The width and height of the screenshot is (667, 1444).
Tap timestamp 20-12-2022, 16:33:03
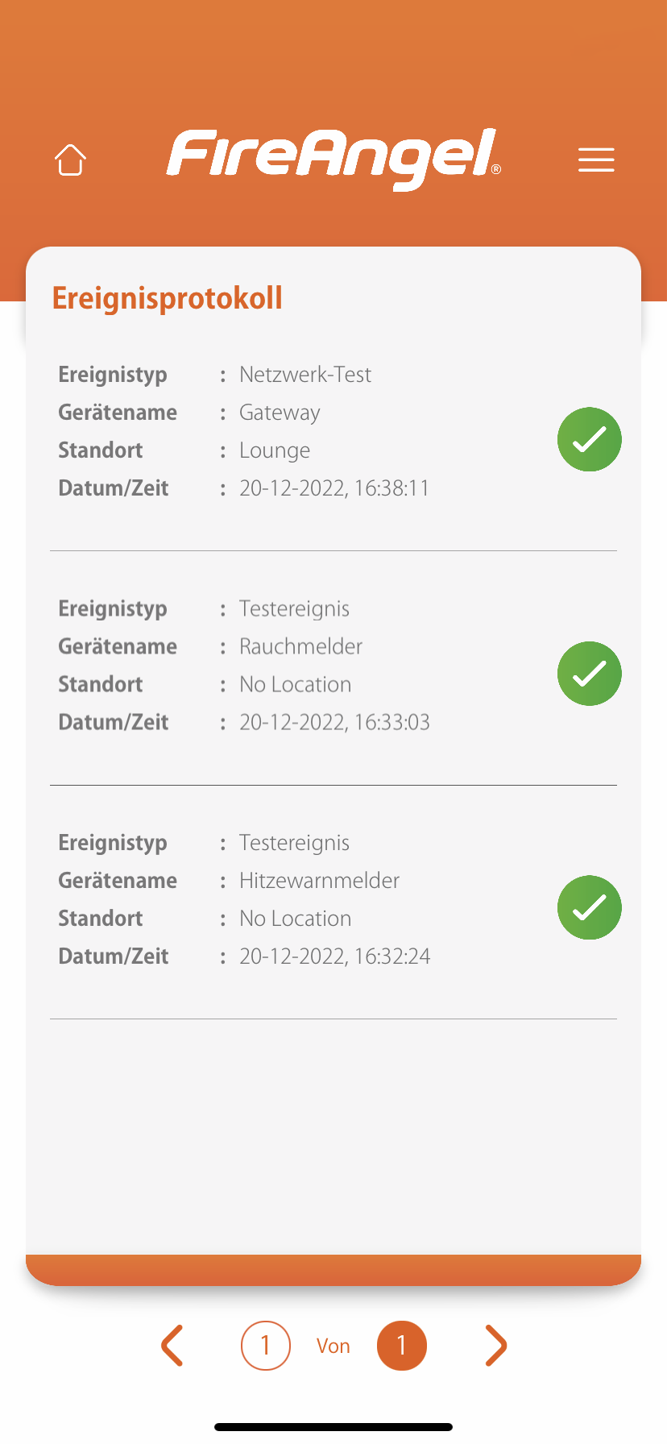pos(334,722)
